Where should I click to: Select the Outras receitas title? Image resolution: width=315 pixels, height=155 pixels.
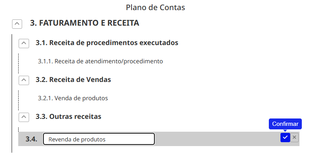75,117
